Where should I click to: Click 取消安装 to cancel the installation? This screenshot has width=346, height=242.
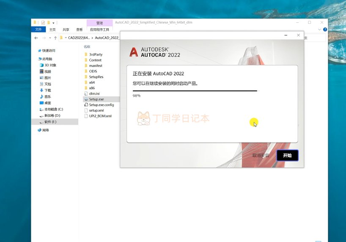click(261, 155)
